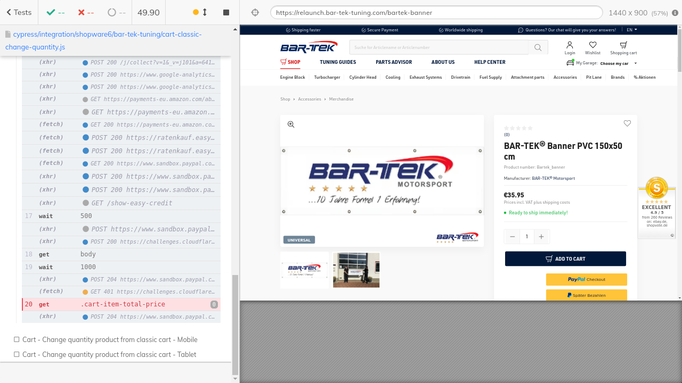This screenshot has height=383, width=682.
Task: Click the Cypress stop test button
Action: (226, 12)
